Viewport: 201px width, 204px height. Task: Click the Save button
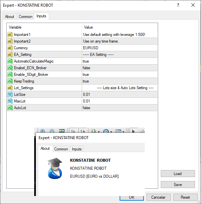(x=178, y=184)
